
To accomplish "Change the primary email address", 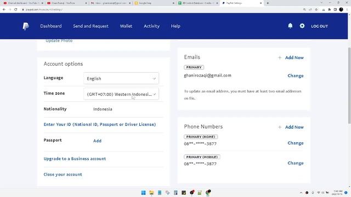I will click(296, 76).
